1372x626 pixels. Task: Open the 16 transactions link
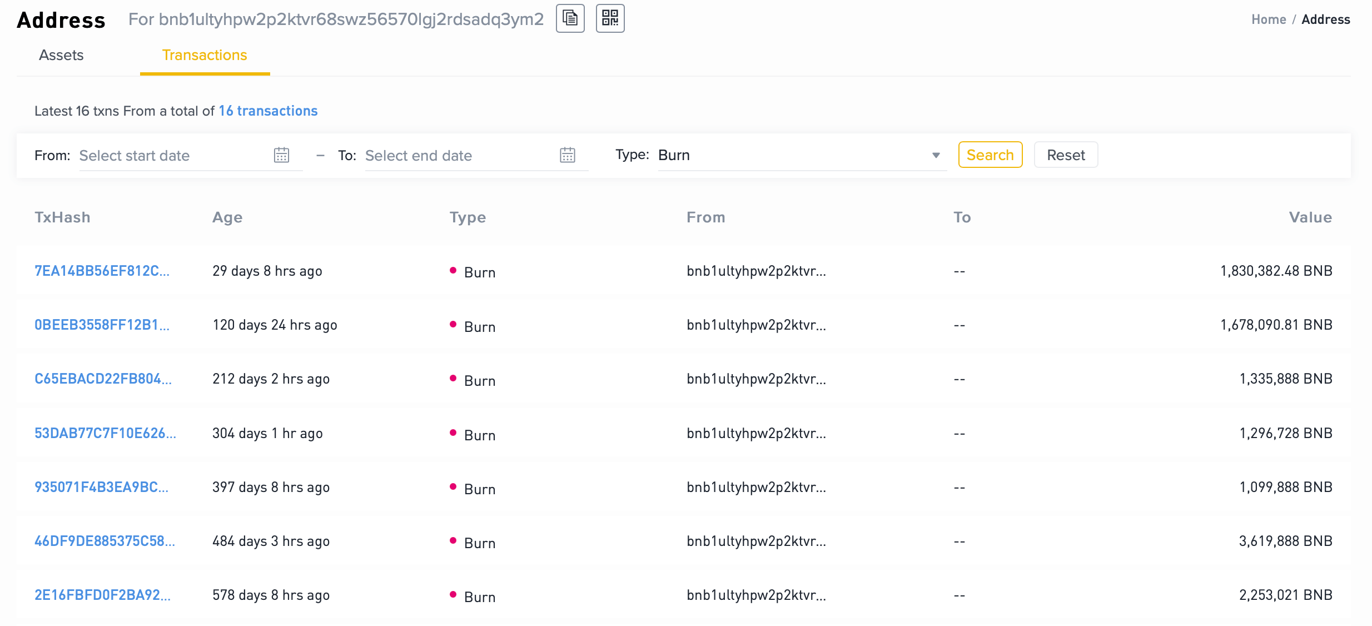(268, 111)
